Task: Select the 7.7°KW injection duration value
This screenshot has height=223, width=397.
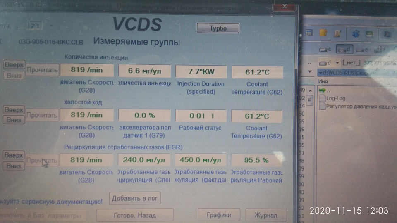Action: [x=201, y=71]
